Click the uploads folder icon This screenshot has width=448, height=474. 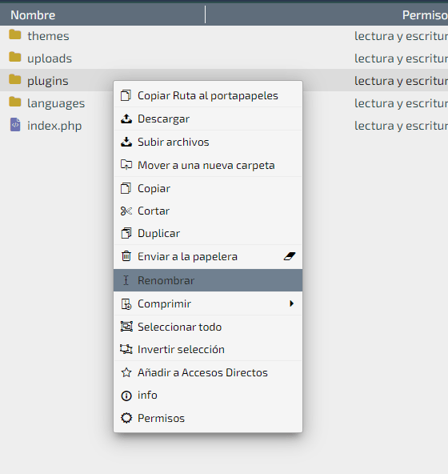(x=15, y=57)
